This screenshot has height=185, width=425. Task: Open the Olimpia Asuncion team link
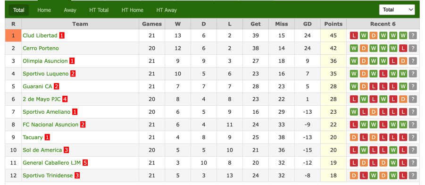click(x=45, y=61)
